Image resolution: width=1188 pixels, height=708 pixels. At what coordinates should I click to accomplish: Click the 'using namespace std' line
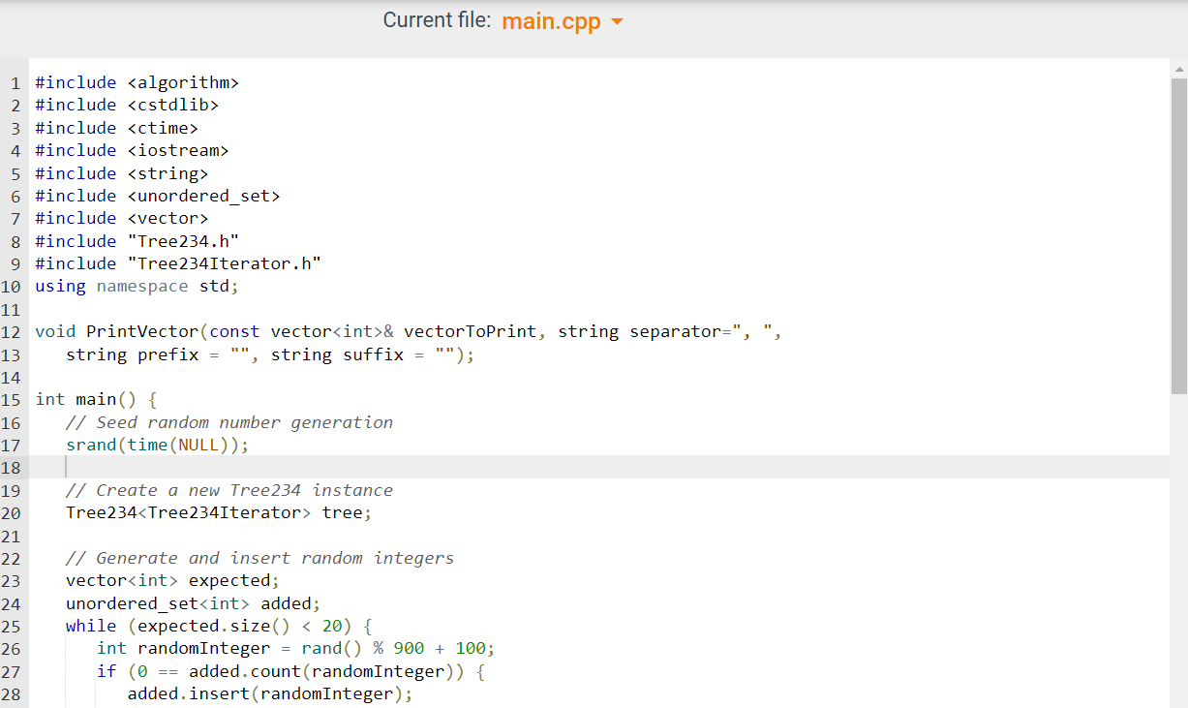136,286
